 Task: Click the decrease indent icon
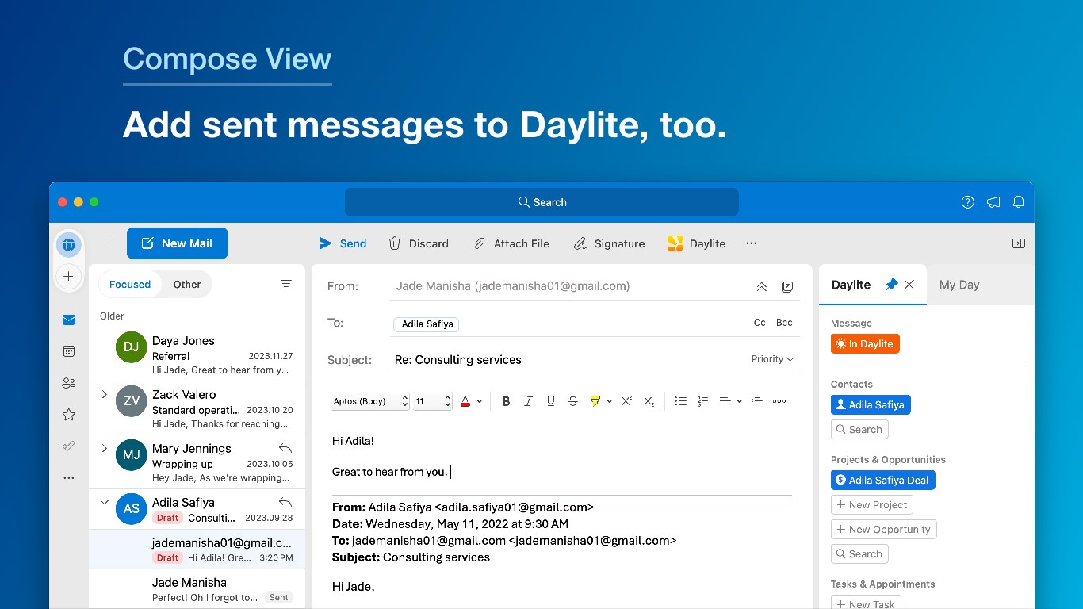pyautogui.click(x=756, y=401)
